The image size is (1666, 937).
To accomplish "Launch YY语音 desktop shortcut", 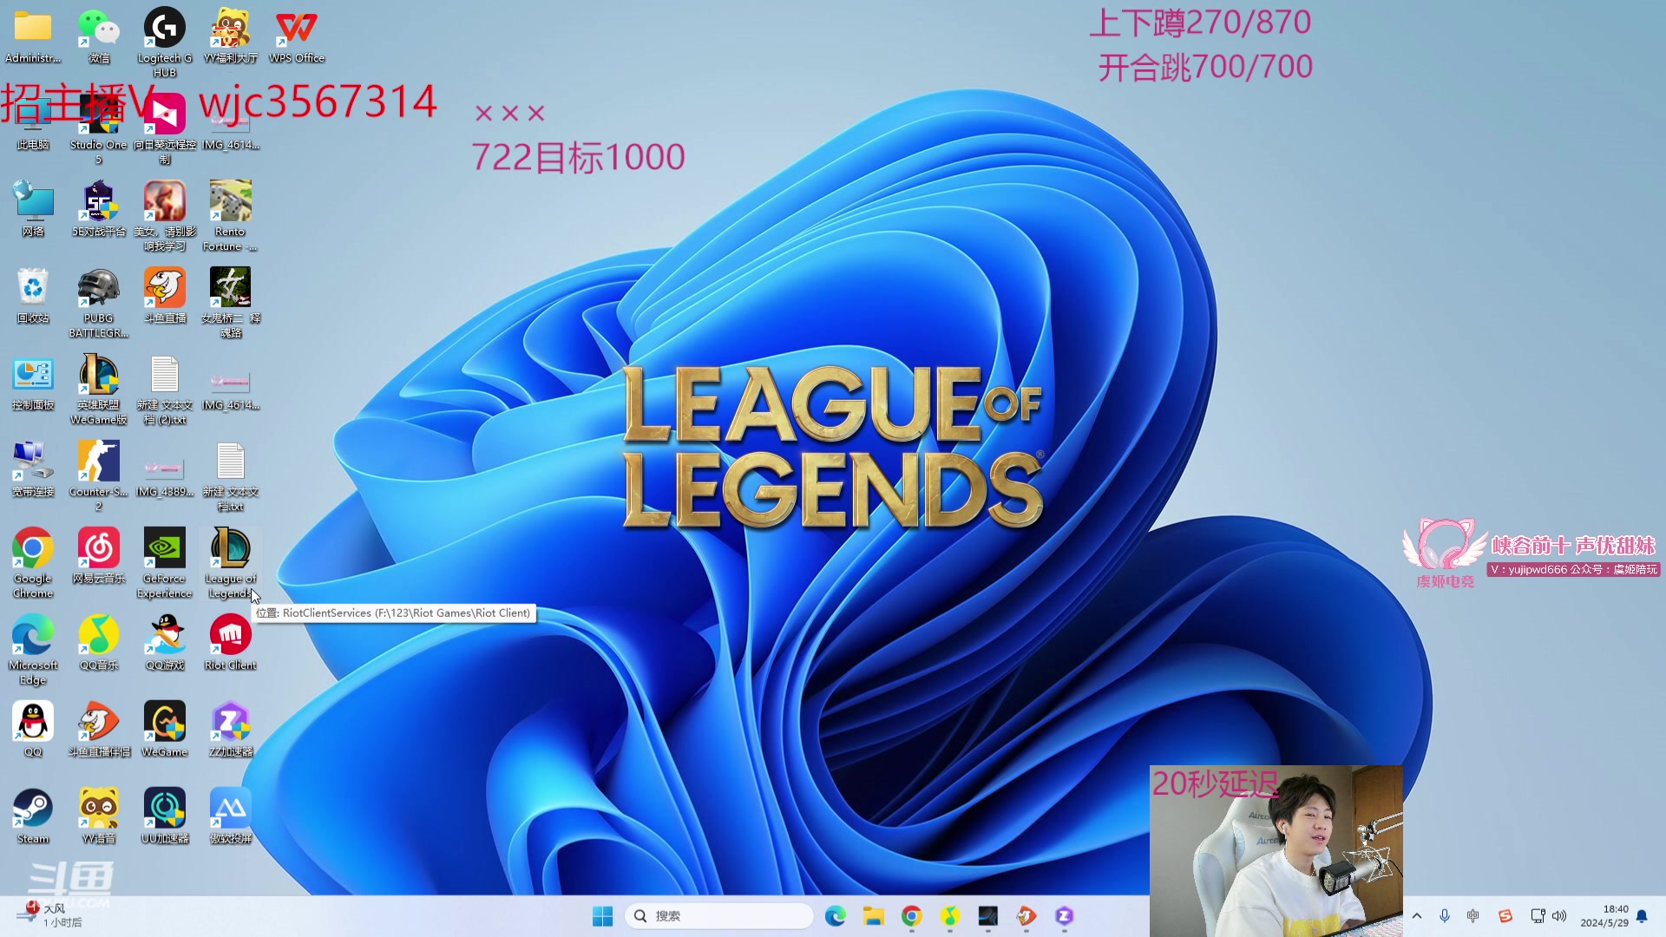I will click(99, 816).
